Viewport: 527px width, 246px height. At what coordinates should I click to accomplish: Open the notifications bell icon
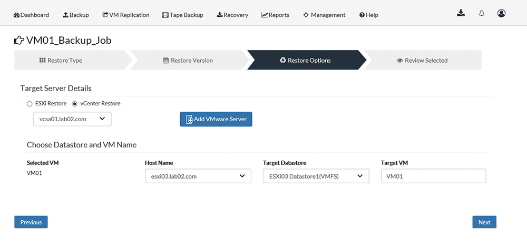pos(482,14)
